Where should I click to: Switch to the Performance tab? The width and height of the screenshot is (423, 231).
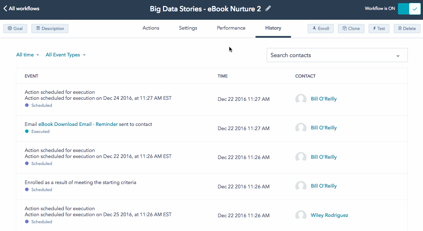point(231,28)
